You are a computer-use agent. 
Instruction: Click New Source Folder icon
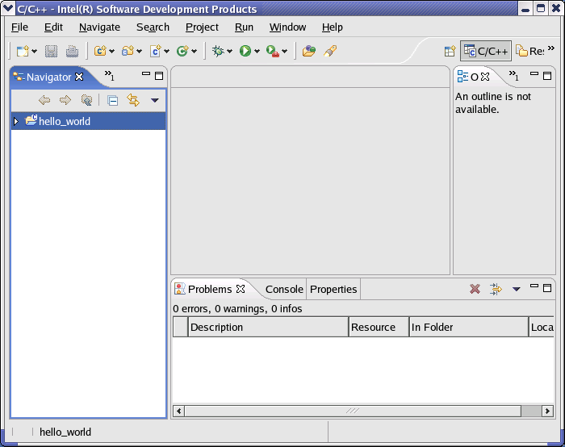pos(128,51)
